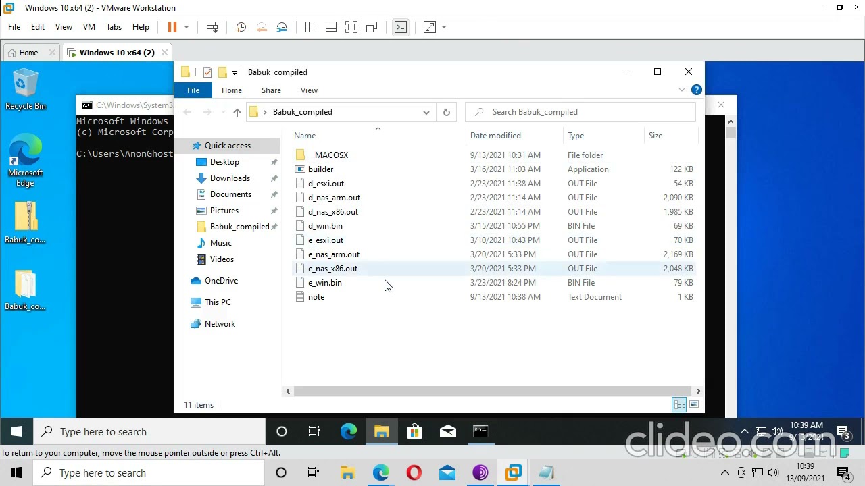Screen dimensions: 865x486
Task: Click the Properties checkmark quick-access icon
Action: (x=207, y=72)
